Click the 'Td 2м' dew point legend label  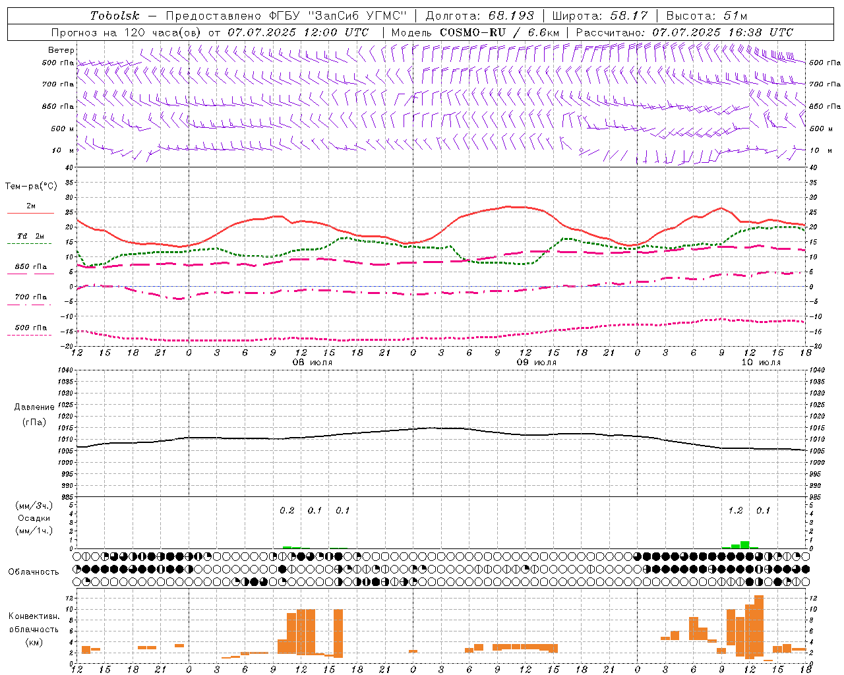tap(31, 236)
